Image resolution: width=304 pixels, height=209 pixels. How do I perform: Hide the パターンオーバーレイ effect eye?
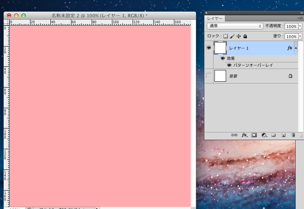[229, 65]
